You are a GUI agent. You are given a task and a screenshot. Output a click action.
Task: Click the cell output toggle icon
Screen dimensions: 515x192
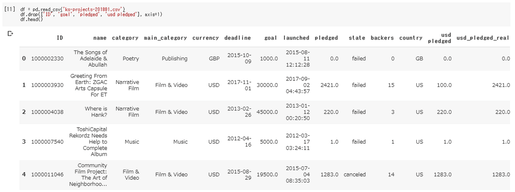coord(10,33)
